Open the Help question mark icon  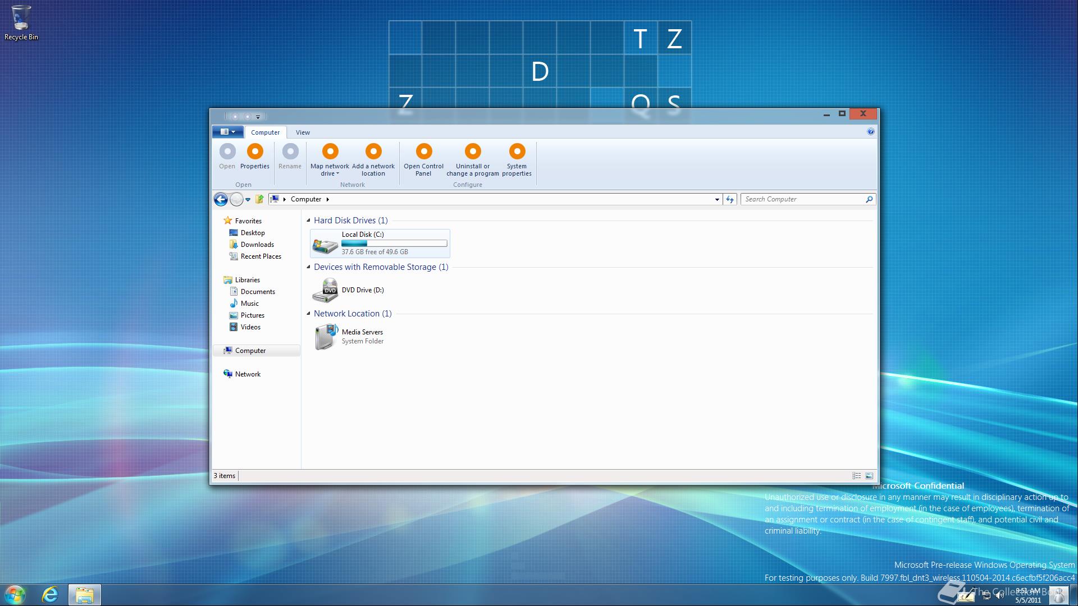pos(870,132)
